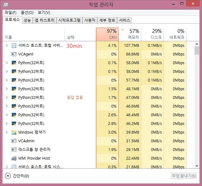Switch to the 시작프로그램 tab

click(x=70, y=20)
